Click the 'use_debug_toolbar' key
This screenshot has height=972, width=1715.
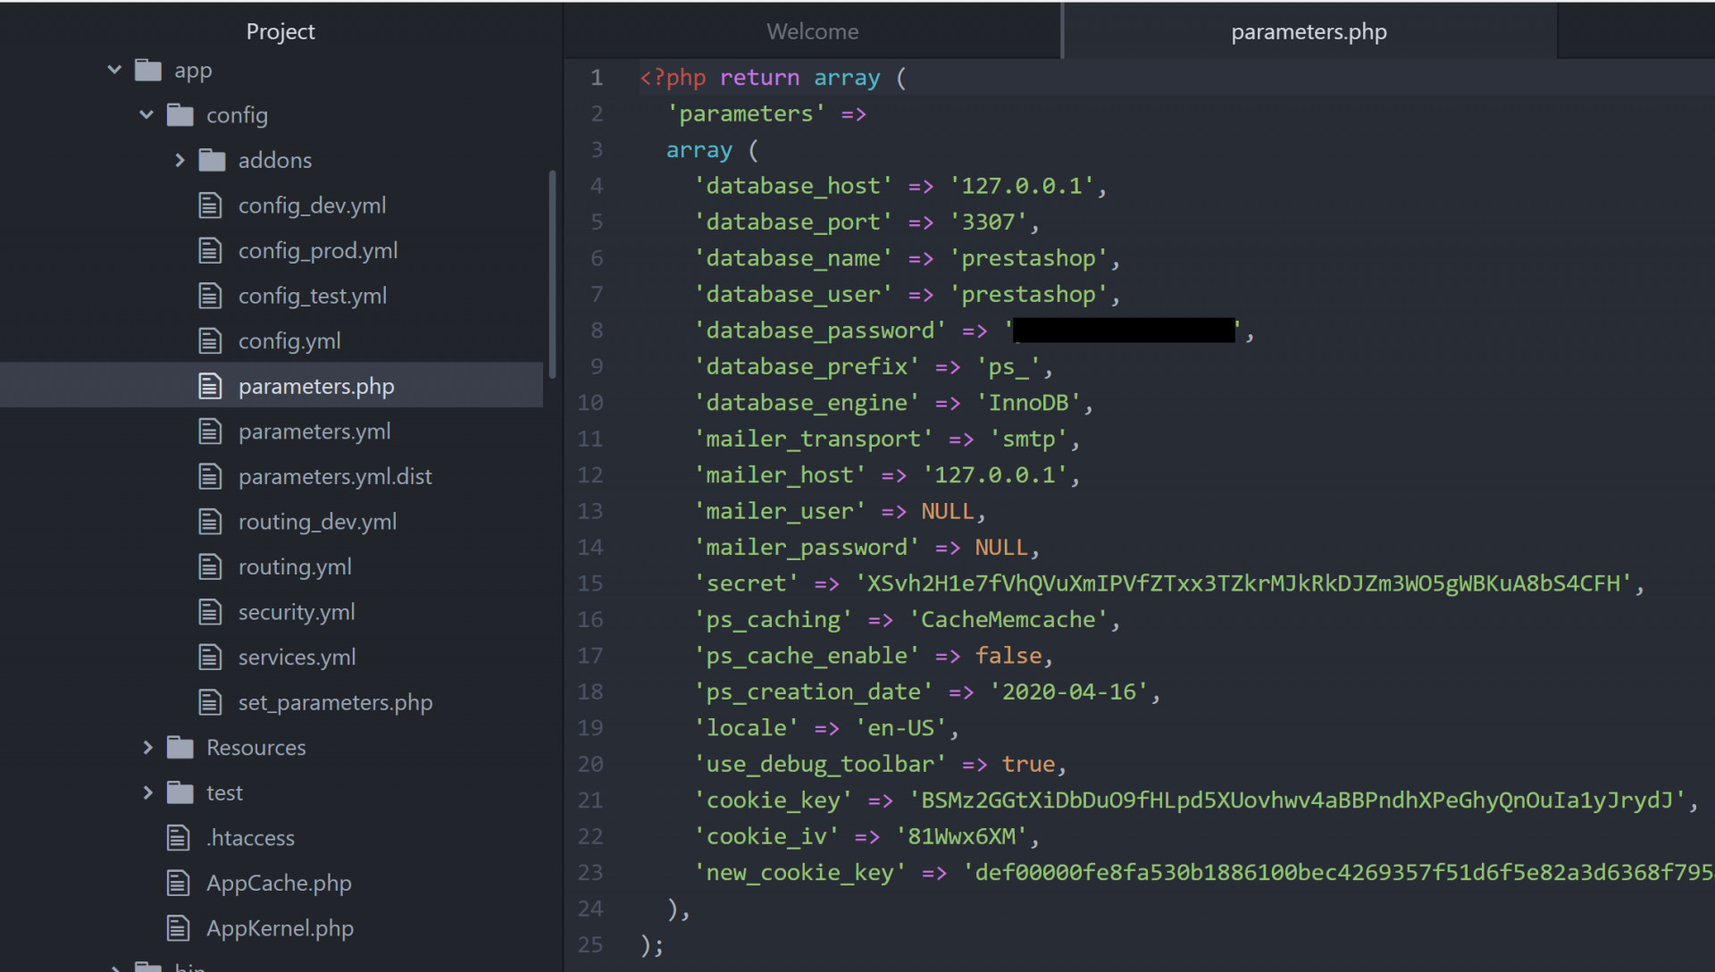(820, 764)
